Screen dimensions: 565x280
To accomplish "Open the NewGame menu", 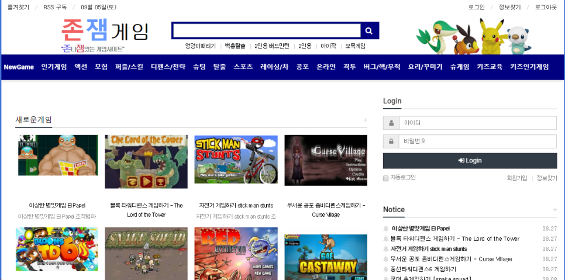I will [x=19, y=67].
